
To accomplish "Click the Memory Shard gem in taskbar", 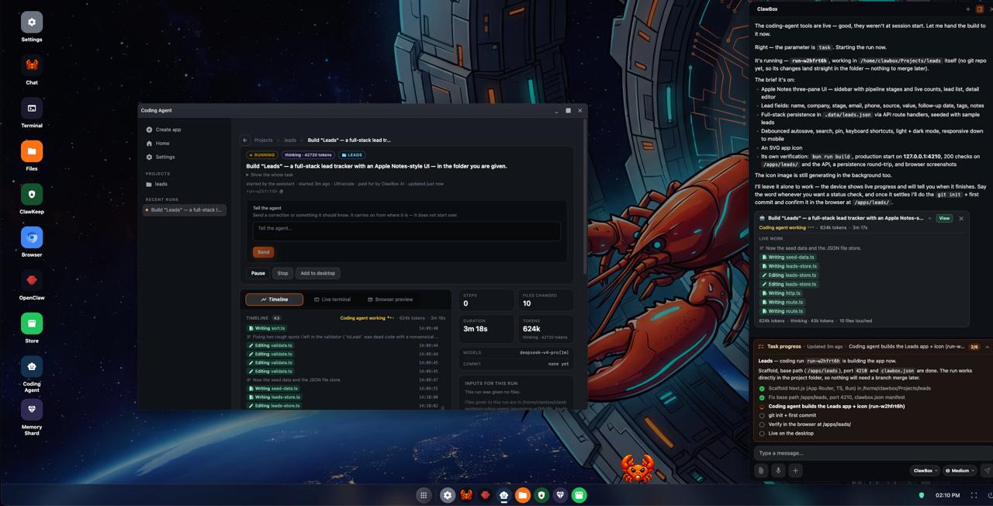I will pyautogui.click(x=560, y=495).
